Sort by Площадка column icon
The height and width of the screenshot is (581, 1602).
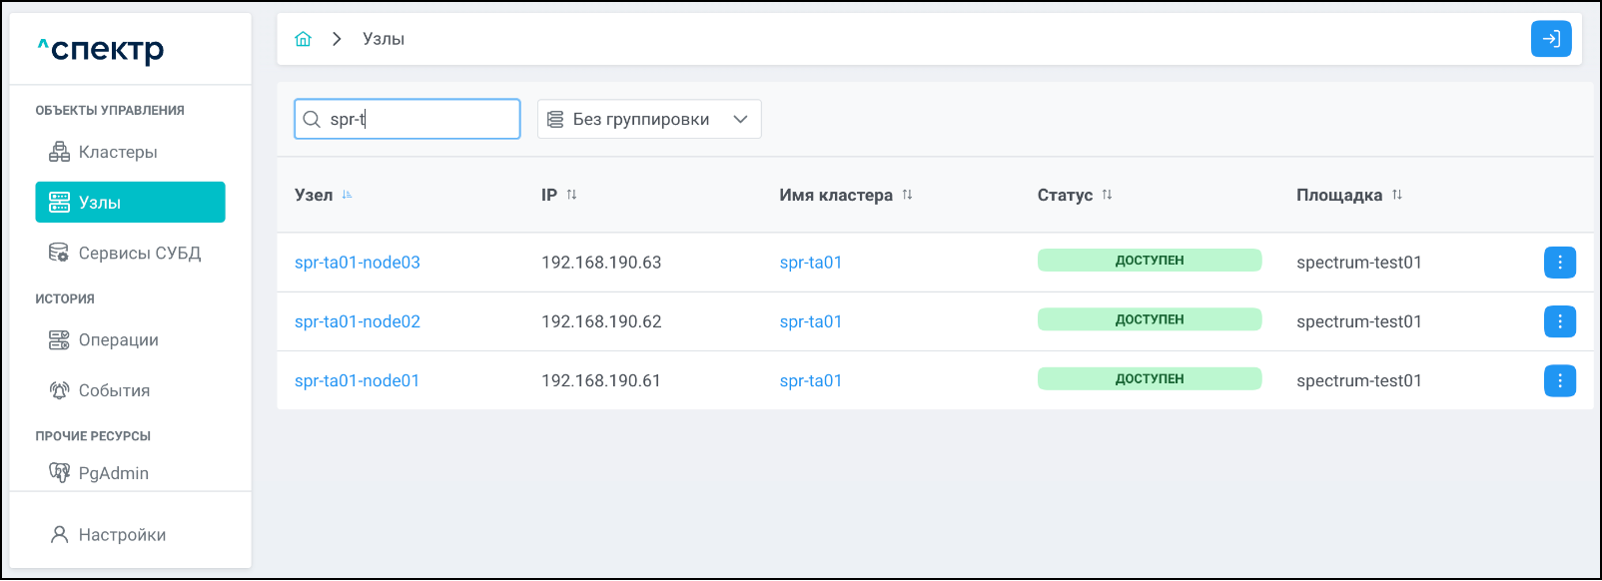pyautogui.click(x=1397, y=195)
